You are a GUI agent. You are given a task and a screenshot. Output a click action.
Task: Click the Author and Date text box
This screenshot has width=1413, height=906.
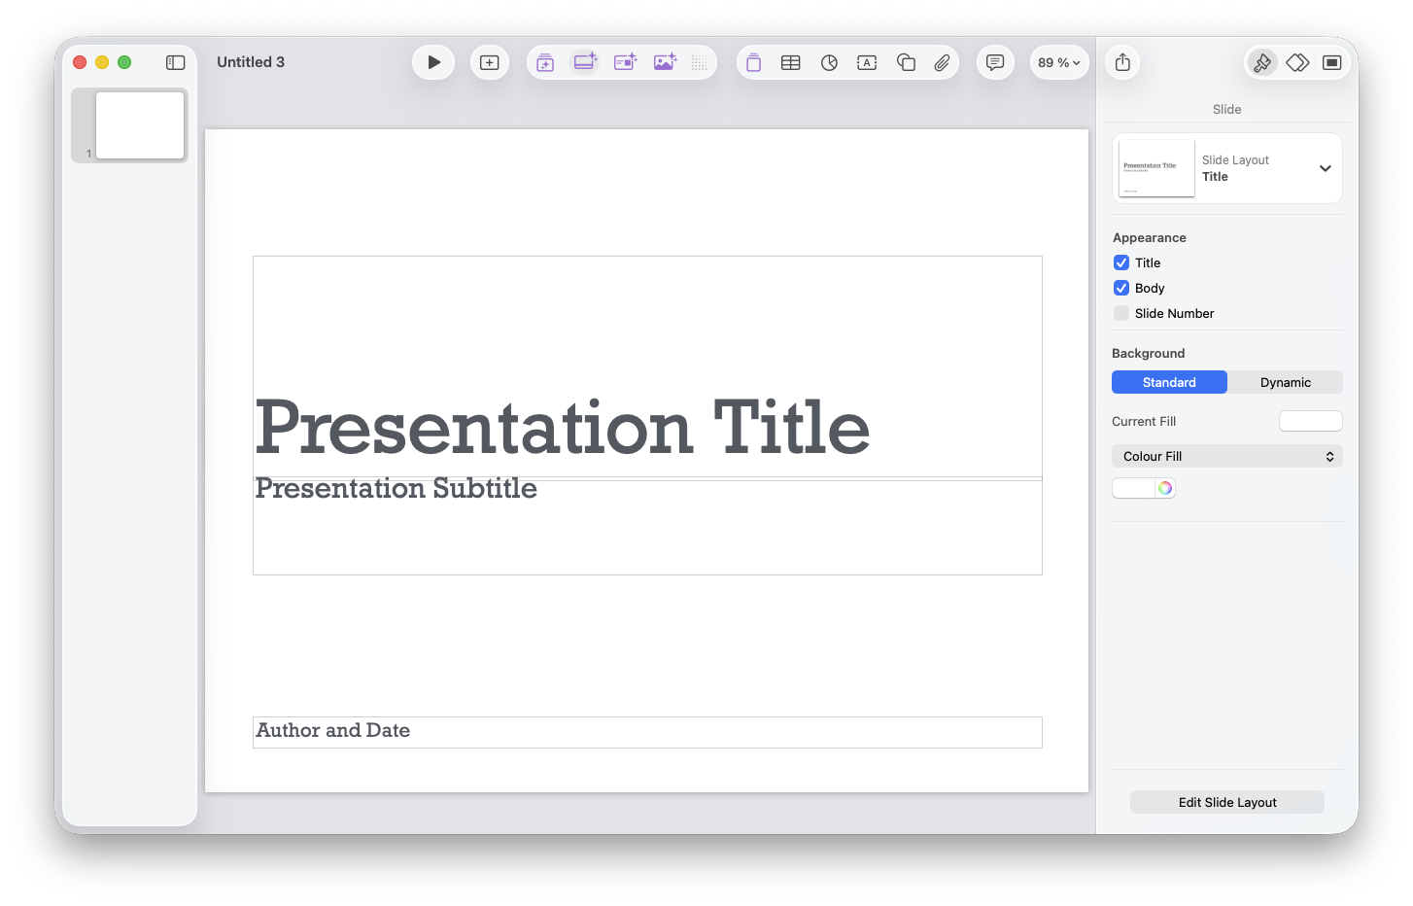(647, 732)
